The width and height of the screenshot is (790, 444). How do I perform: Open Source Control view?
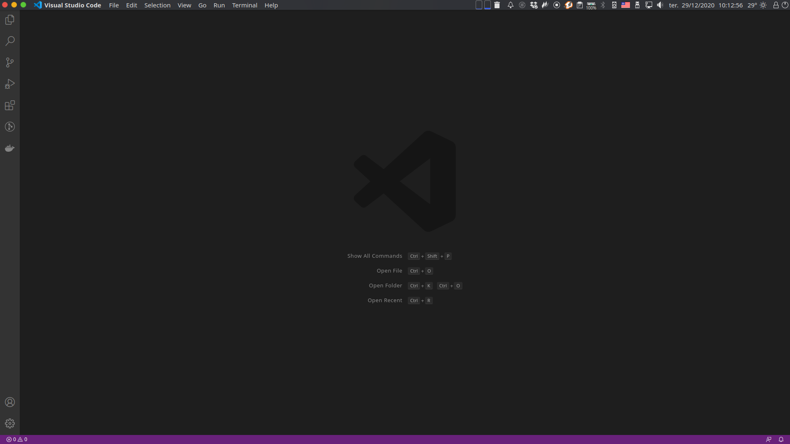click(10, 62)
